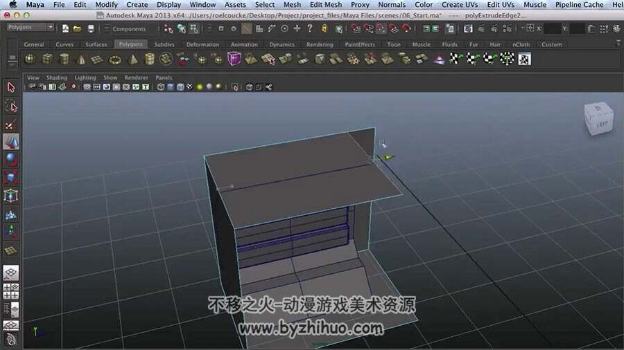
Task: Click the X coordinate input field
Action: click(553, 28)
